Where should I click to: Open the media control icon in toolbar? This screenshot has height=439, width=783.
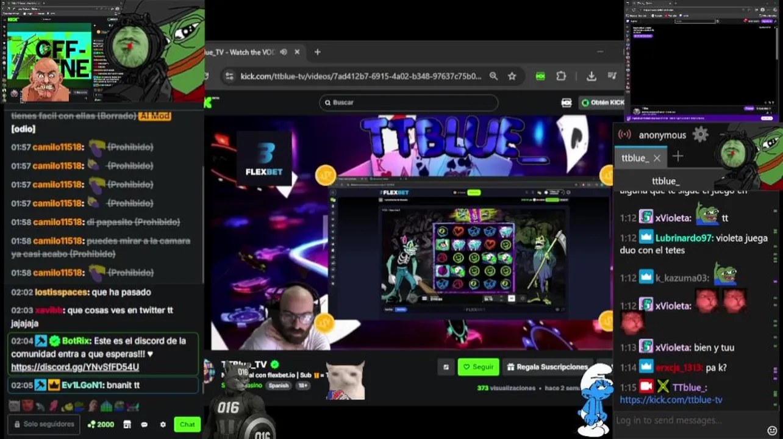(x=612, y=76)
